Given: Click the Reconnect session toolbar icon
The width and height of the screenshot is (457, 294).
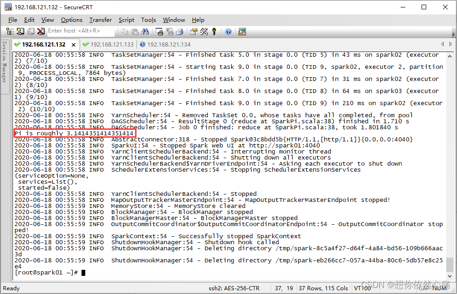Looking at the screenshot, I should coord(31,32).
